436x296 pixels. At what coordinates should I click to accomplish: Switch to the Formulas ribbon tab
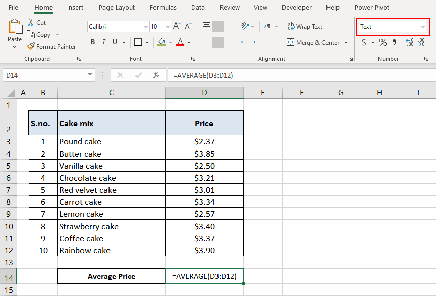163,7
